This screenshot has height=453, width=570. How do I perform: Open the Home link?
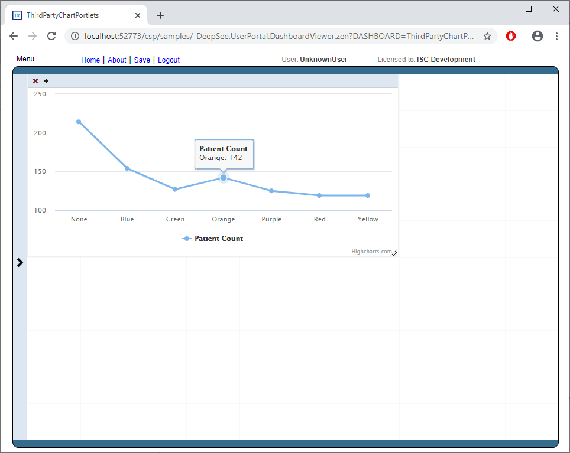(90, 60)
